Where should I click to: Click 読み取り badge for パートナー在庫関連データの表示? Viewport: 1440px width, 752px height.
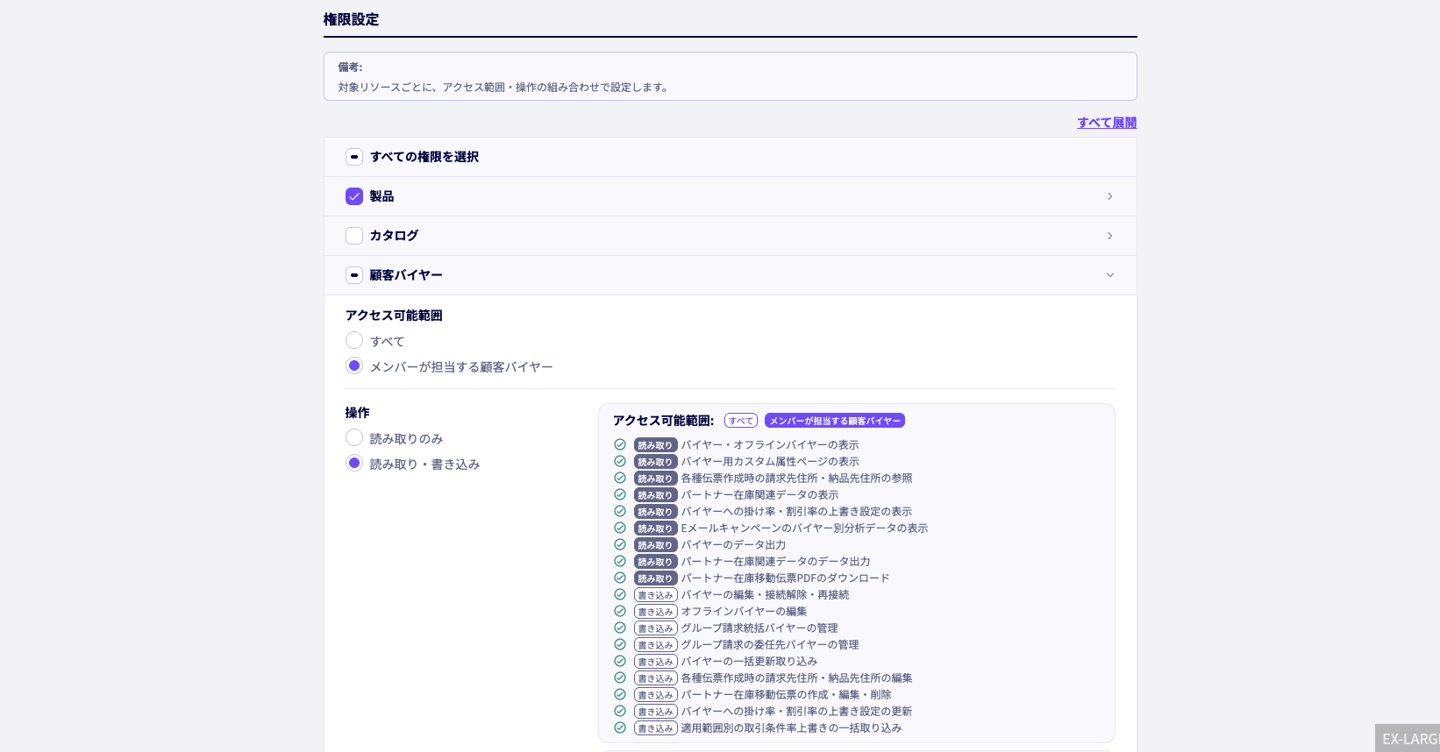(x=655, y=495)
